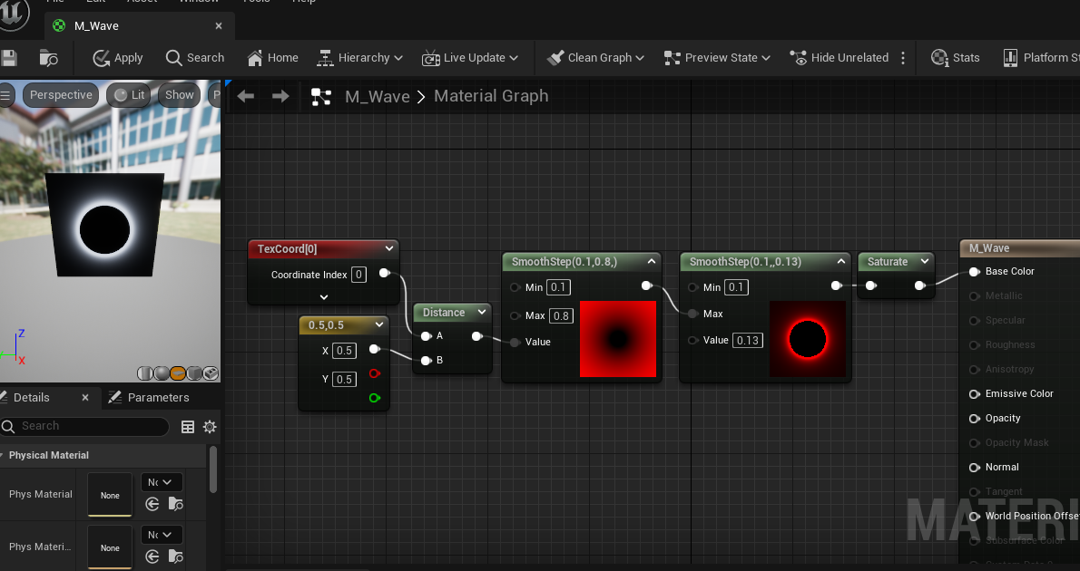Click World Position Offset pin

point(975,516)
